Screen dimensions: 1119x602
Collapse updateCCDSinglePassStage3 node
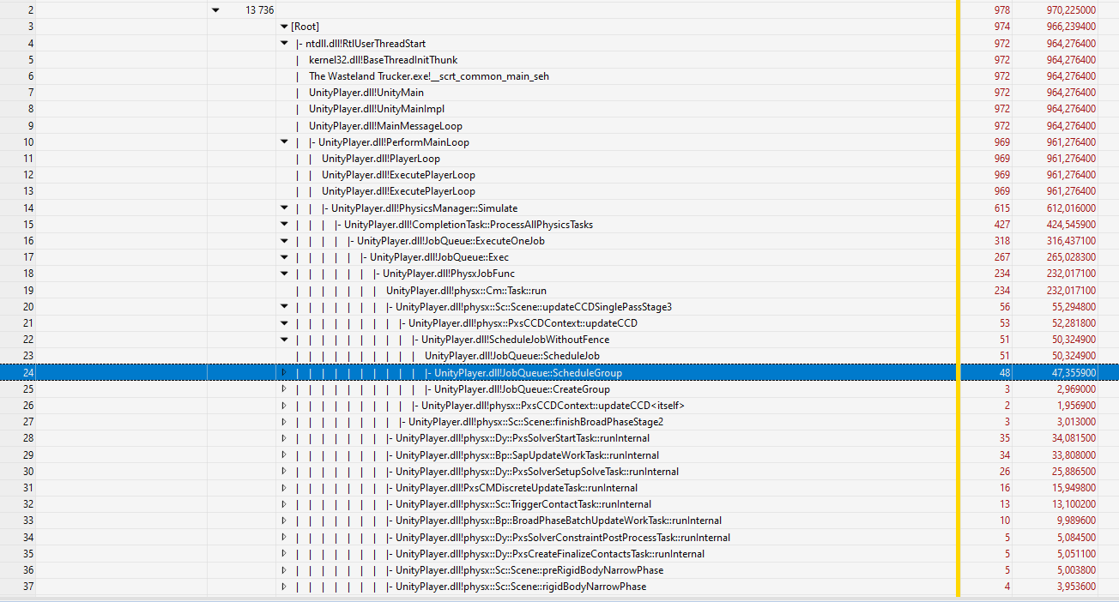(x=284, y=307)
